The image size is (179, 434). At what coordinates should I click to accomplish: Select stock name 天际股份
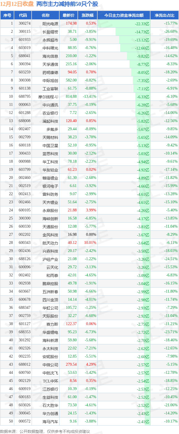pyautogui.click(x=50, y=316)
